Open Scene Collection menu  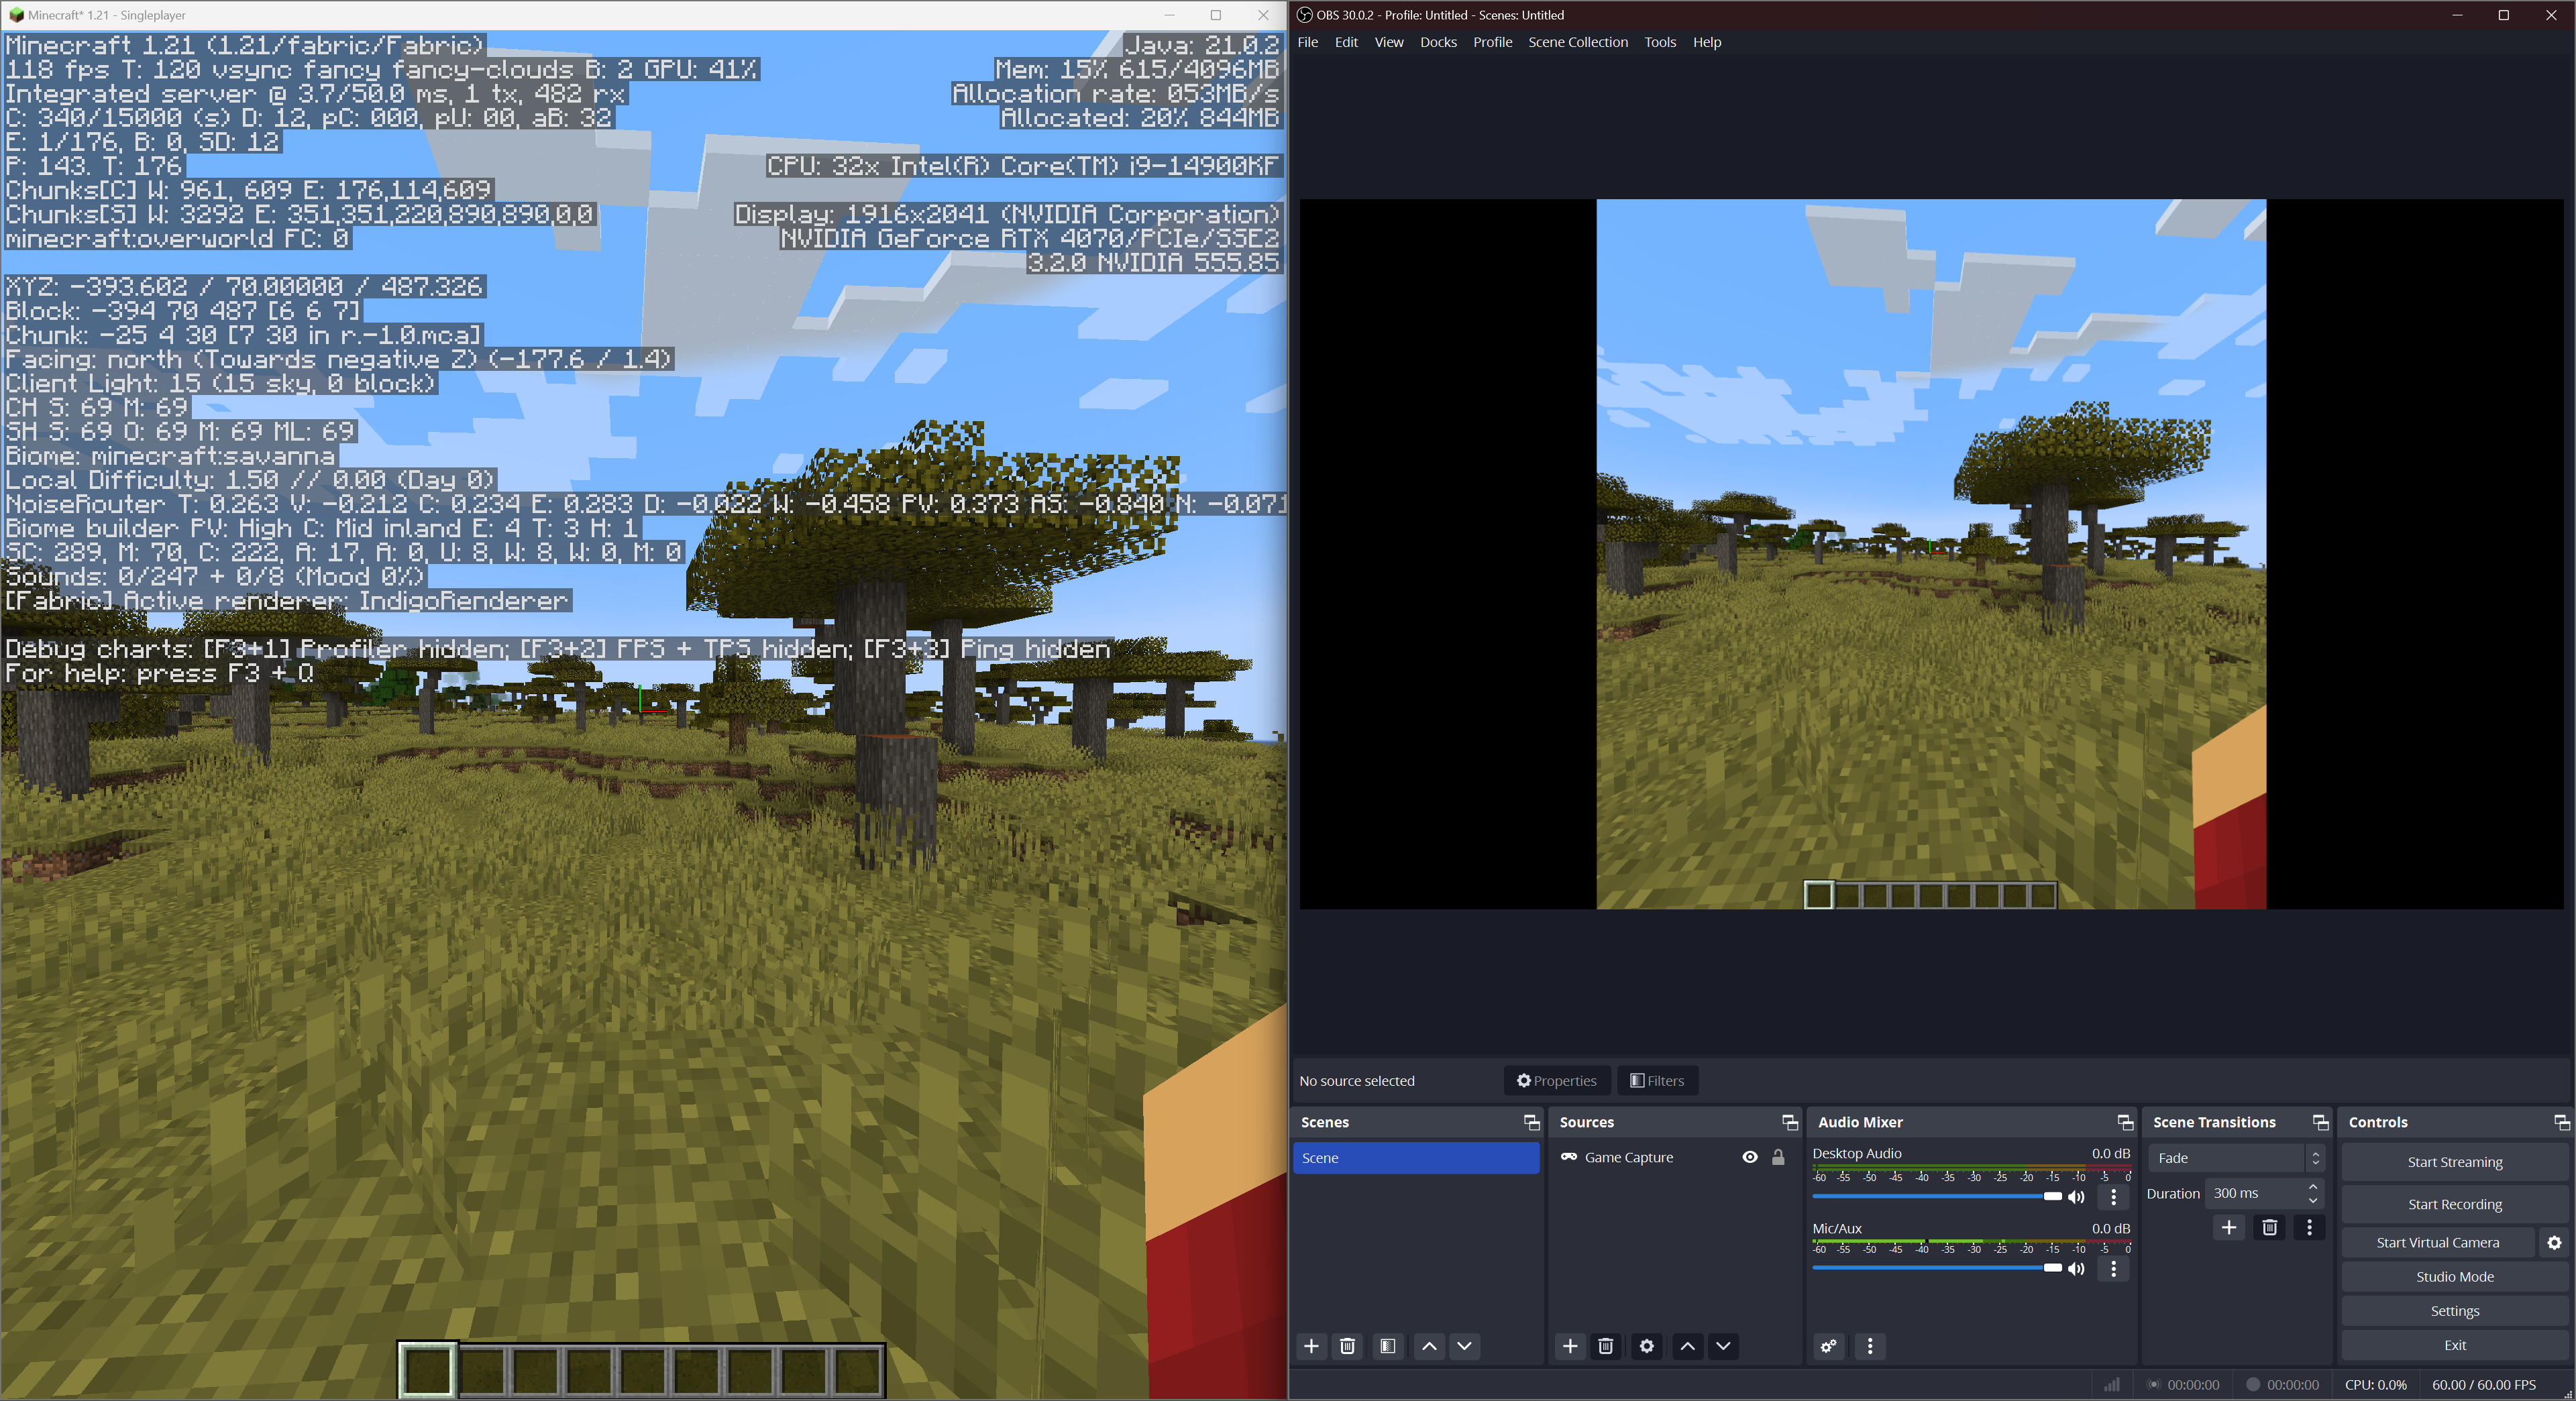[1577, 42]
